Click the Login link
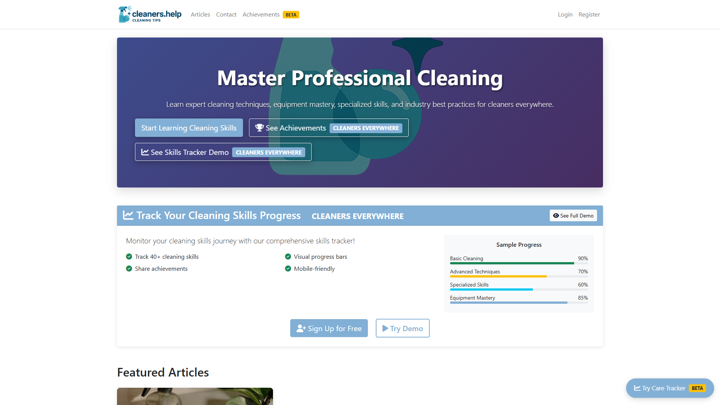This screenshot has width=720, height=405. click(x=565, y=14)
